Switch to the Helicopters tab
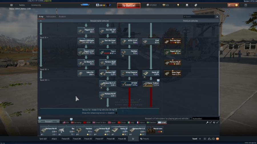The height and width of the screenshot is (144, 257). 51,17
